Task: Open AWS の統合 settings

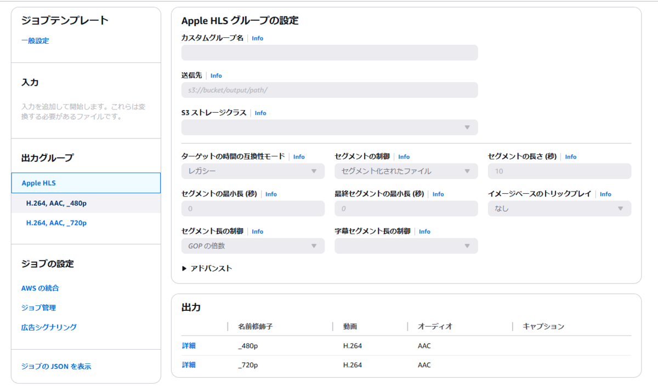Action: coord(40,288)
